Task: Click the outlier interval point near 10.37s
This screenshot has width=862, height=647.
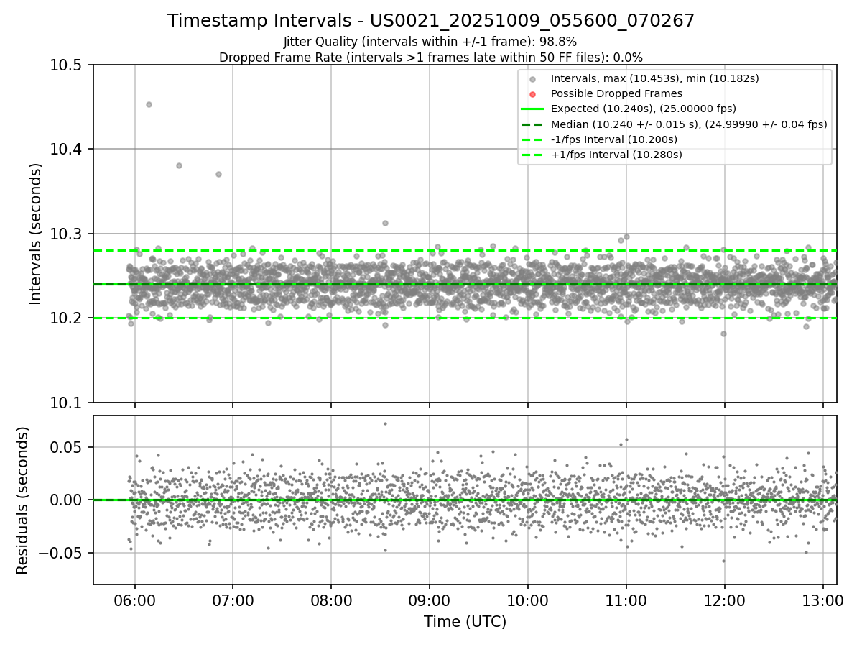Action: tap(218, 174)
